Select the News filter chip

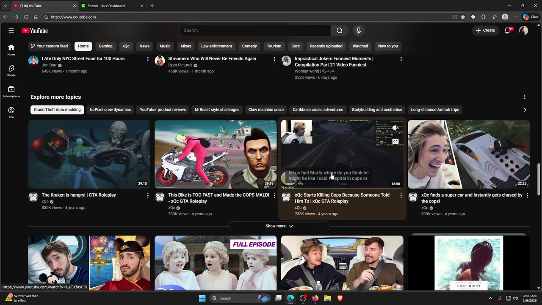(144, 46)
